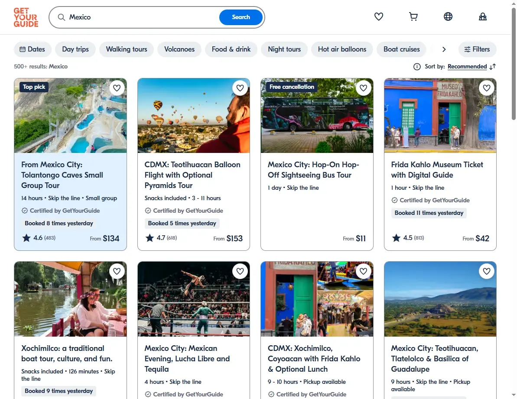Open Teotihuacan, Tlatelolco & Basilica title
This screenshot has height=399, width=517.
pyautogui.click(x=435, y=359)
